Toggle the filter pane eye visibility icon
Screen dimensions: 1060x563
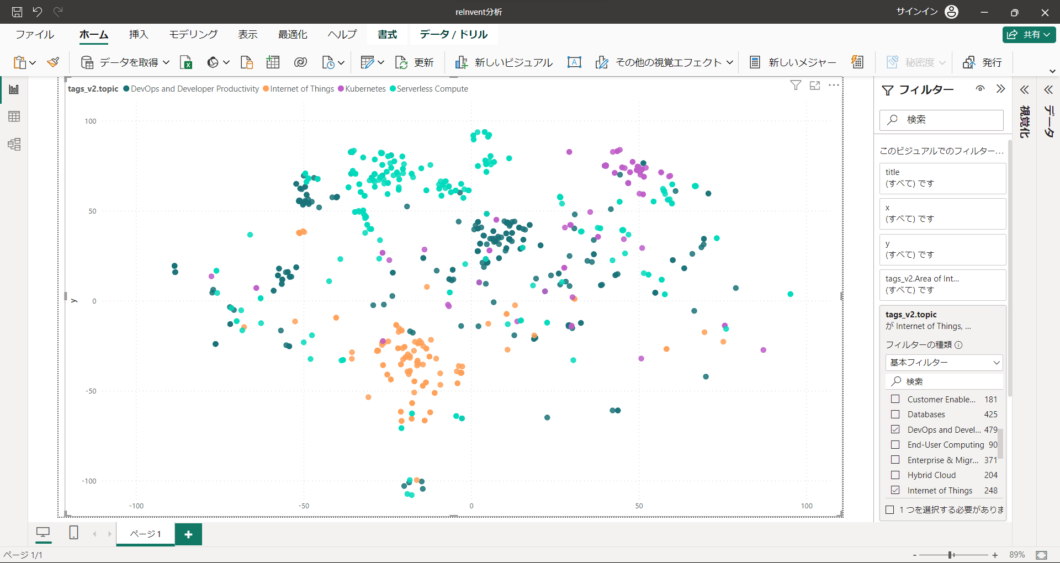tap(980, 89)
